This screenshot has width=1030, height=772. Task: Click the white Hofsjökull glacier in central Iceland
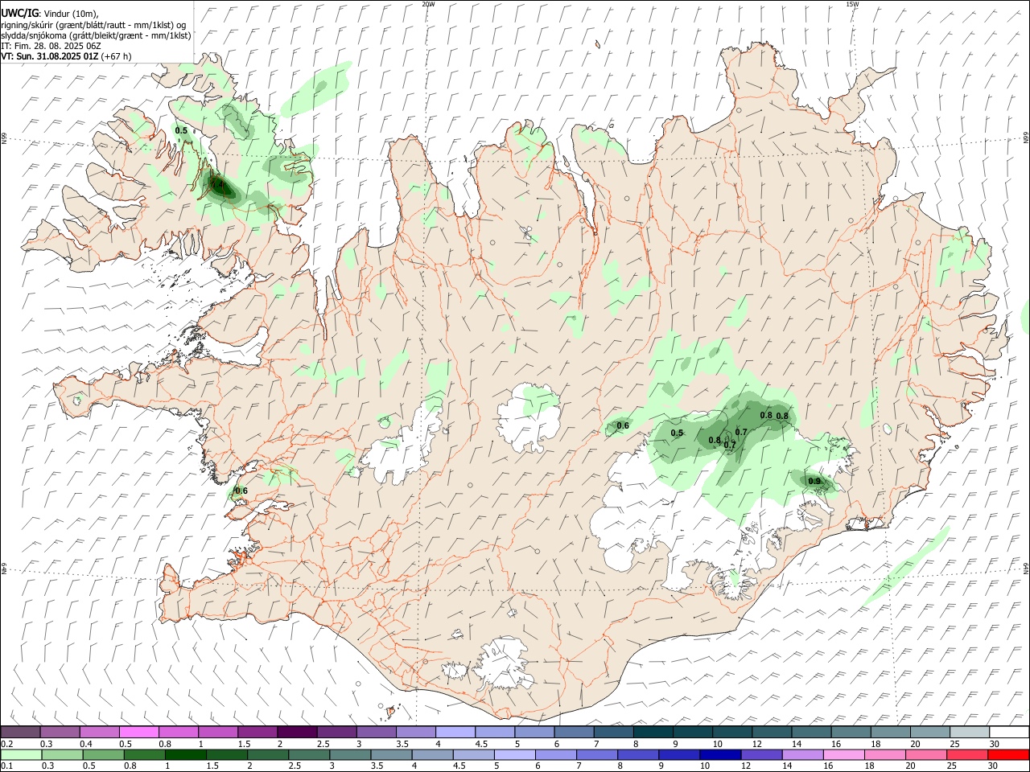coord(527,418)
